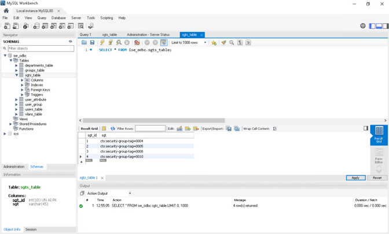
Task: Create a new function icon
Action: tap(71, 25)
